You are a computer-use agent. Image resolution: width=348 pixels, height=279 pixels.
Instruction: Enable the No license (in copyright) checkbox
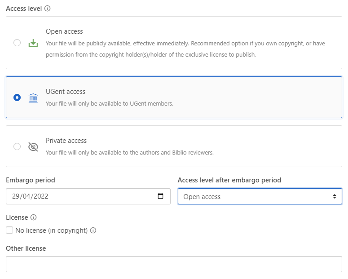click(9, 230)
